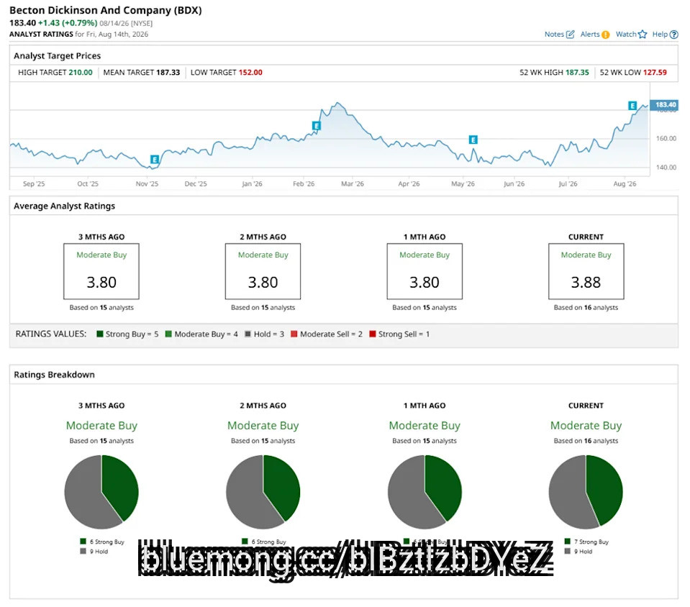Click the MEAN TARGET 187.33 value
The height and width of the screenshot is (607, 690).
(x=168, y=73)
